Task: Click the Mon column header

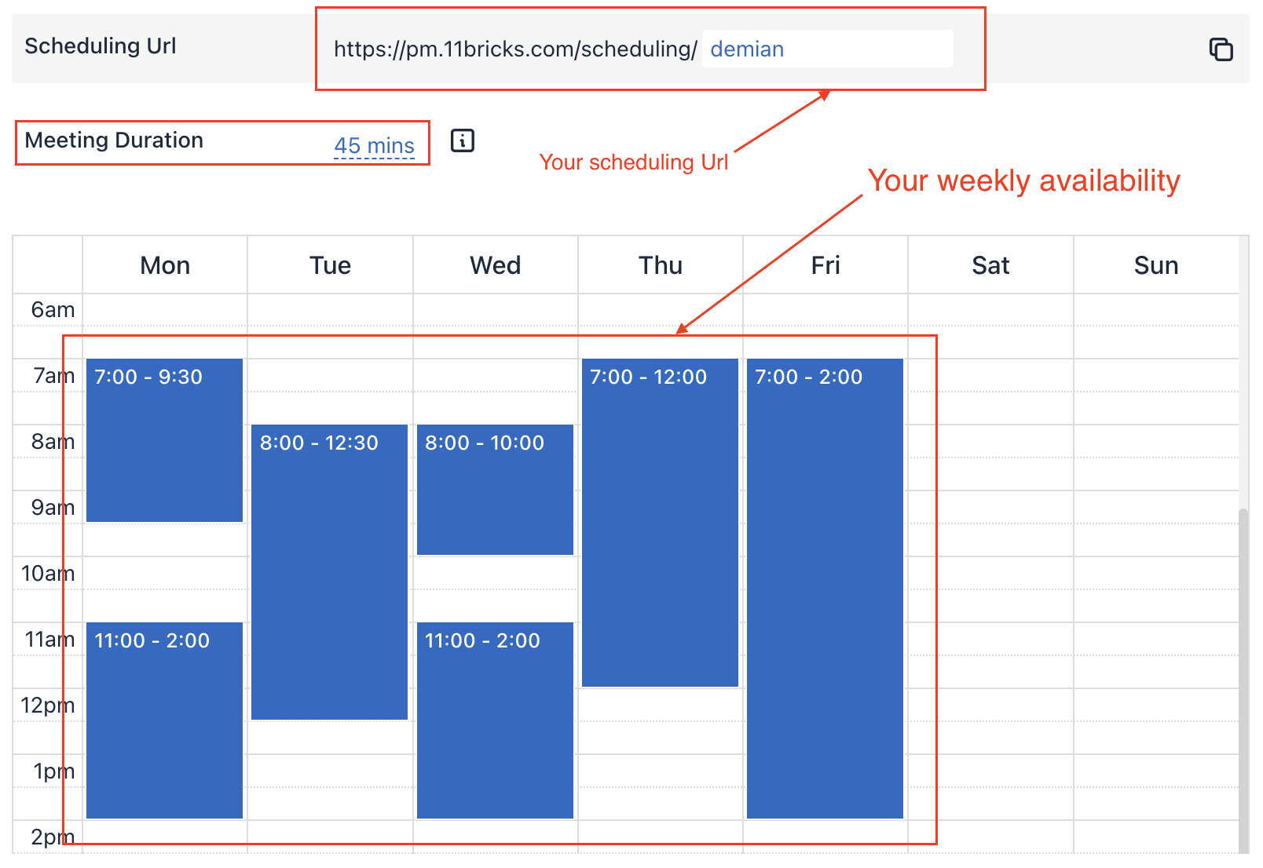Action: 165,265
